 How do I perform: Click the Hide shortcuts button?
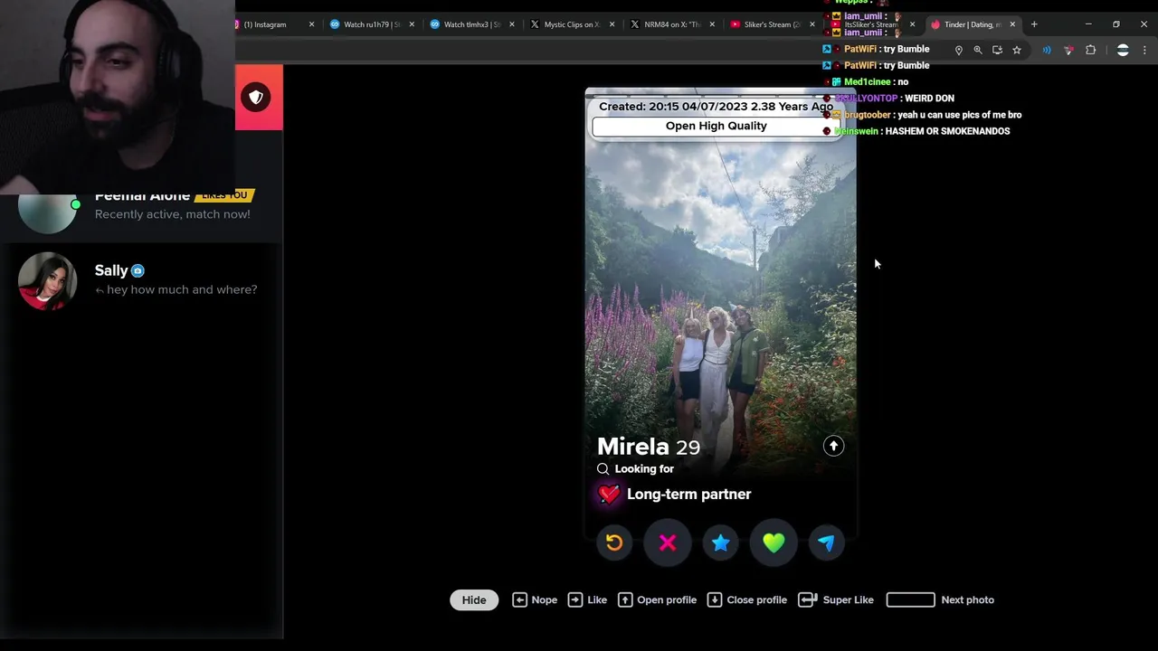coord(474,600)
